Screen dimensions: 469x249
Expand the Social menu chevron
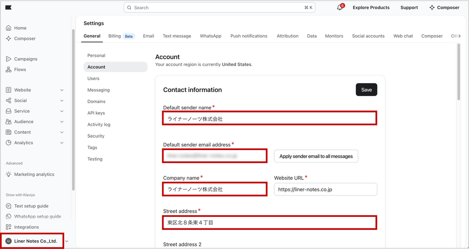click(62, 100)
